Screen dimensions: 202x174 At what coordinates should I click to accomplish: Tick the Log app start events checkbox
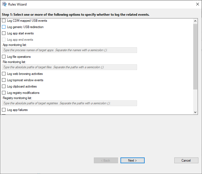4,33
